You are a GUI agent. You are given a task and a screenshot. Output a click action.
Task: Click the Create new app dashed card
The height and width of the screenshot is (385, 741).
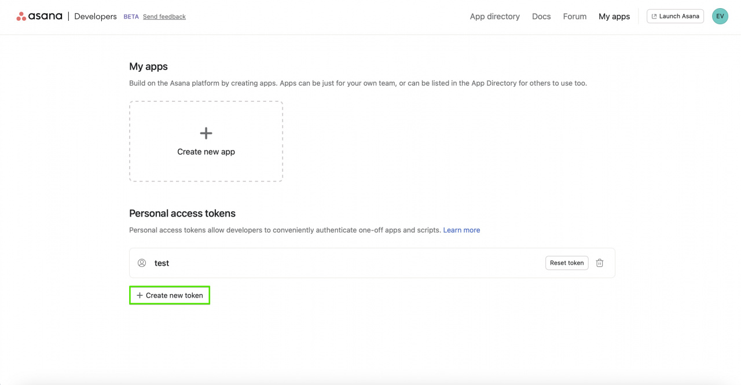[x=206, y=141]
